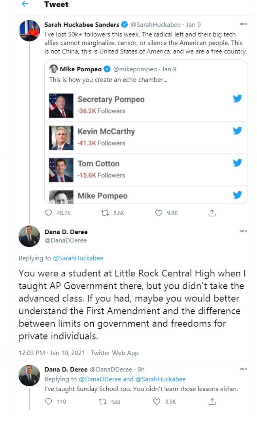This screenshot has height=421, width=257.
Task: Reply to Sarah Huckabee Sanders' tweet
Action: 49,213
